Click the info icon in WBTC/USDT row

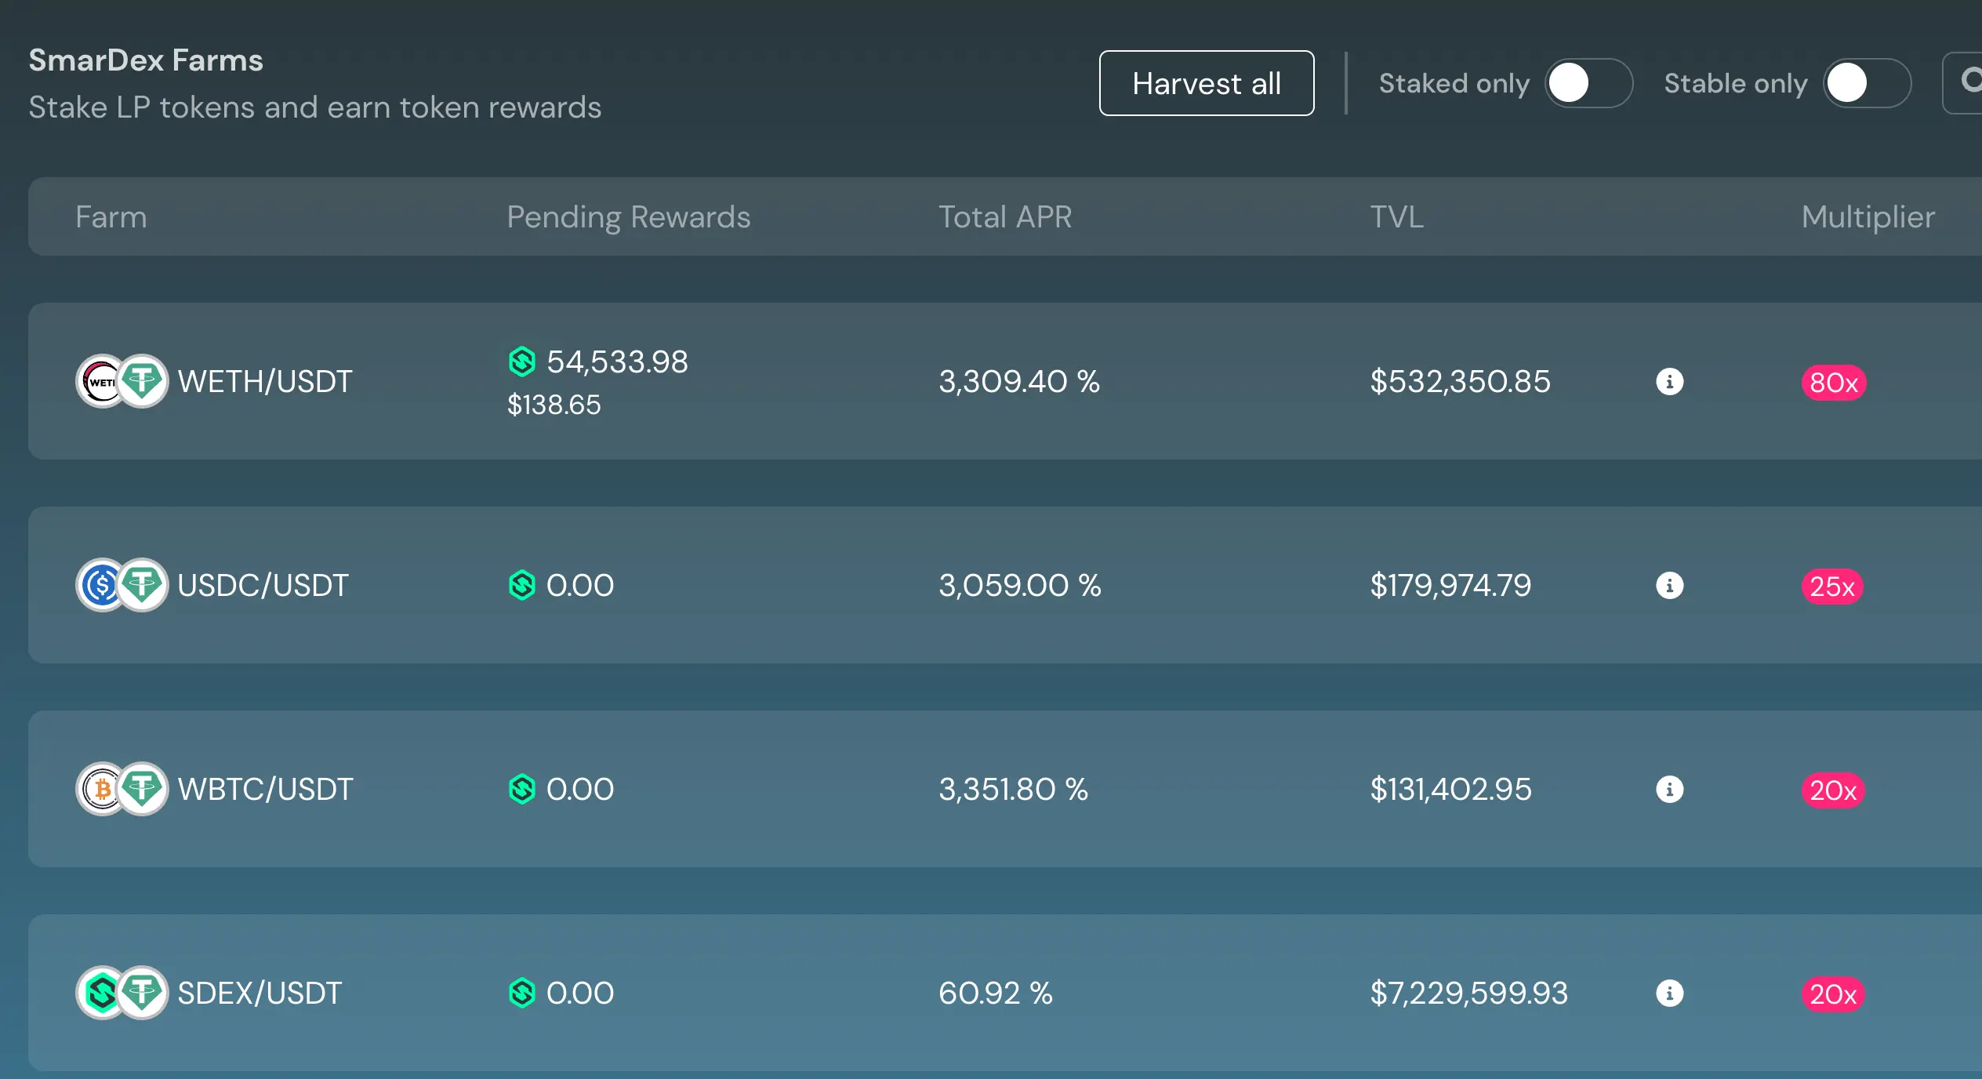point(1669,790)
